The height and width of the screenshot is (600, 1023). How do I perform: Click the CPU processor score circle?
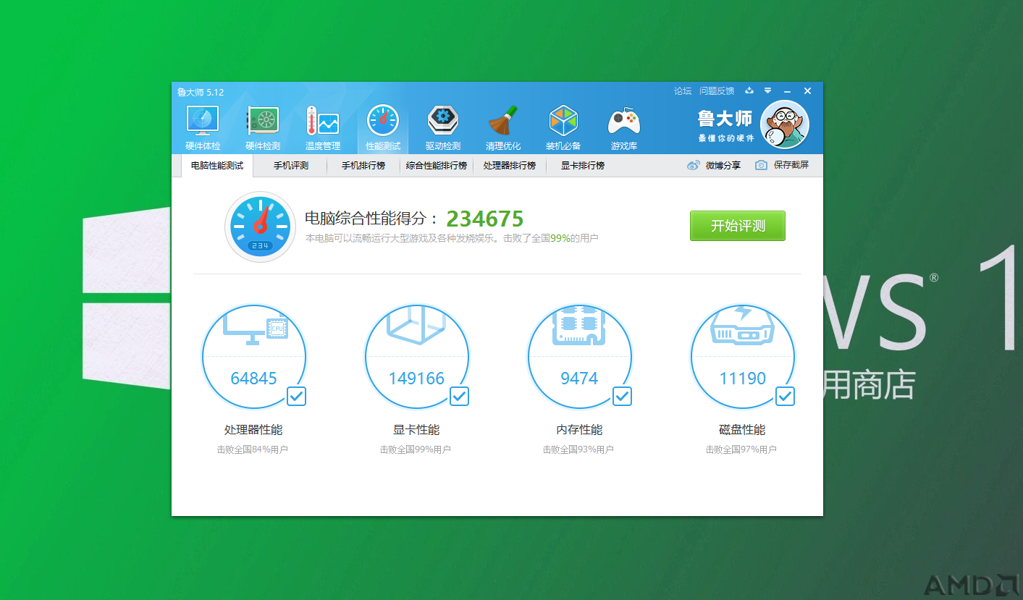(253, 358)
